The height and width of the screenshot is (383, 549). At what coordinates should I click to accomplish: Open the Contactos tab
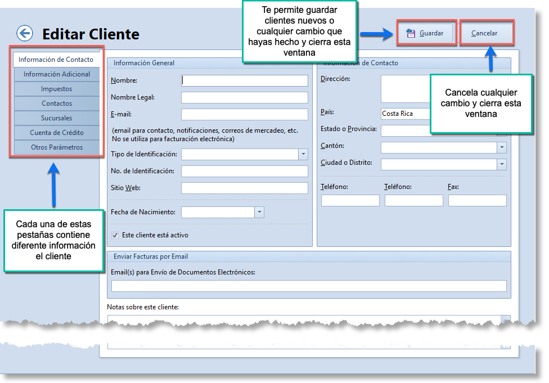tap(57, 103)
